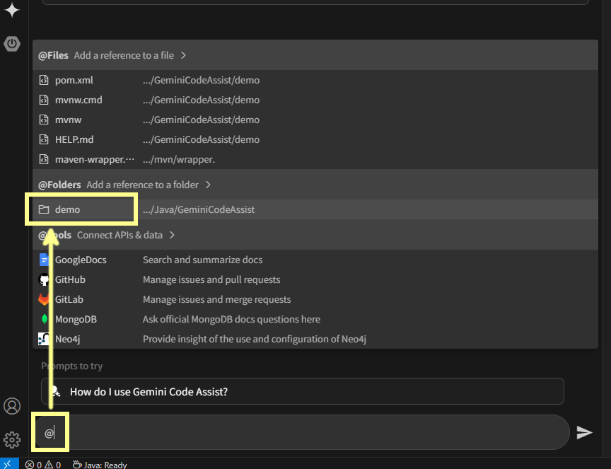The width and height of the screenshot is (611, 469).
Task: Click the folder icon beside demo
Action: tap(44, 209)
